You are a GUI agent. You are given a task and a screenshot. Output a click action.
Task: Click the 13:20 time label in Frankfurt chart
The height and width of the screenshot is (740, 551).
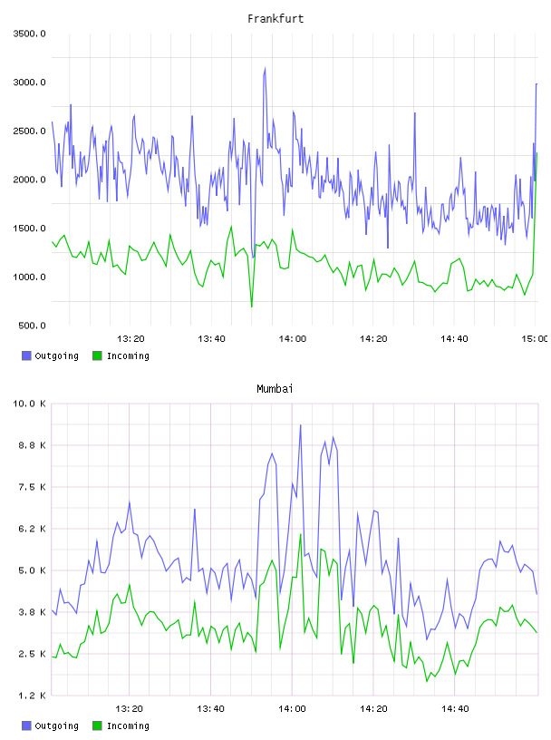[x=130, y=338]
